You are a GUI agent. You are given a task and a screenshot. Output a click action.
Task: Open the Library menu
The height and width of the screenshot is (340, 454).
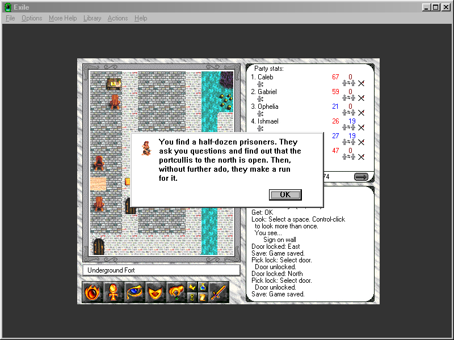pyautogui.click(x=92, y=18)
